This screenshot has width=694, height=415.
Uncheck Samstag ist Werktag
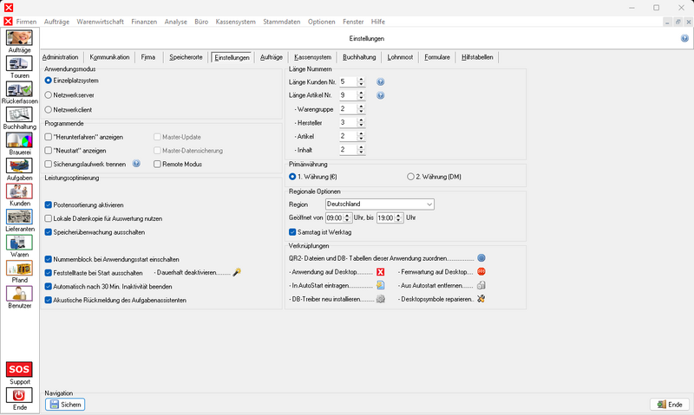click(292, 232)
